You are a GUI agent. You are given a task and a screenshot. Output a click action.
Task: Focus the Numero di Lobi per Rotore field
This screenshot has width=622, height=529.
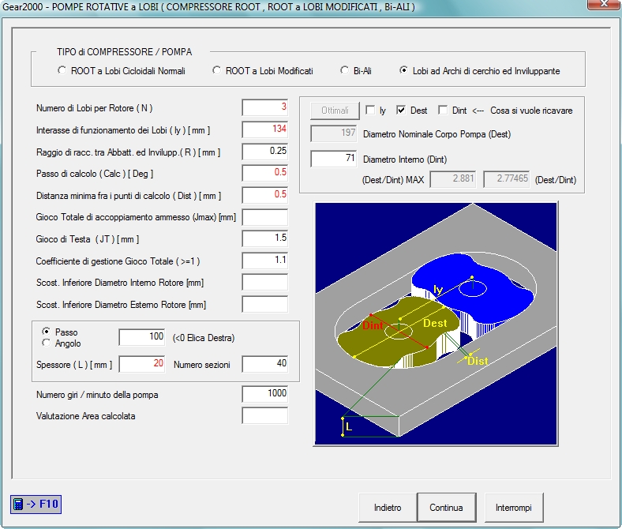265,107
